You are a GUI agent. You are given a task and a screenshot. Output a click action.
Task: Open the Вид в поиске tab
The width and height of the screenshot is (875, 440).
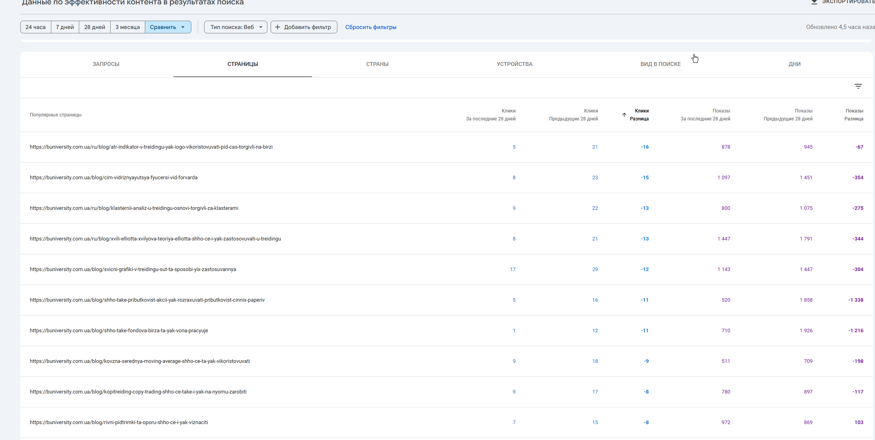pyautogui.click(x=660, y=64)
